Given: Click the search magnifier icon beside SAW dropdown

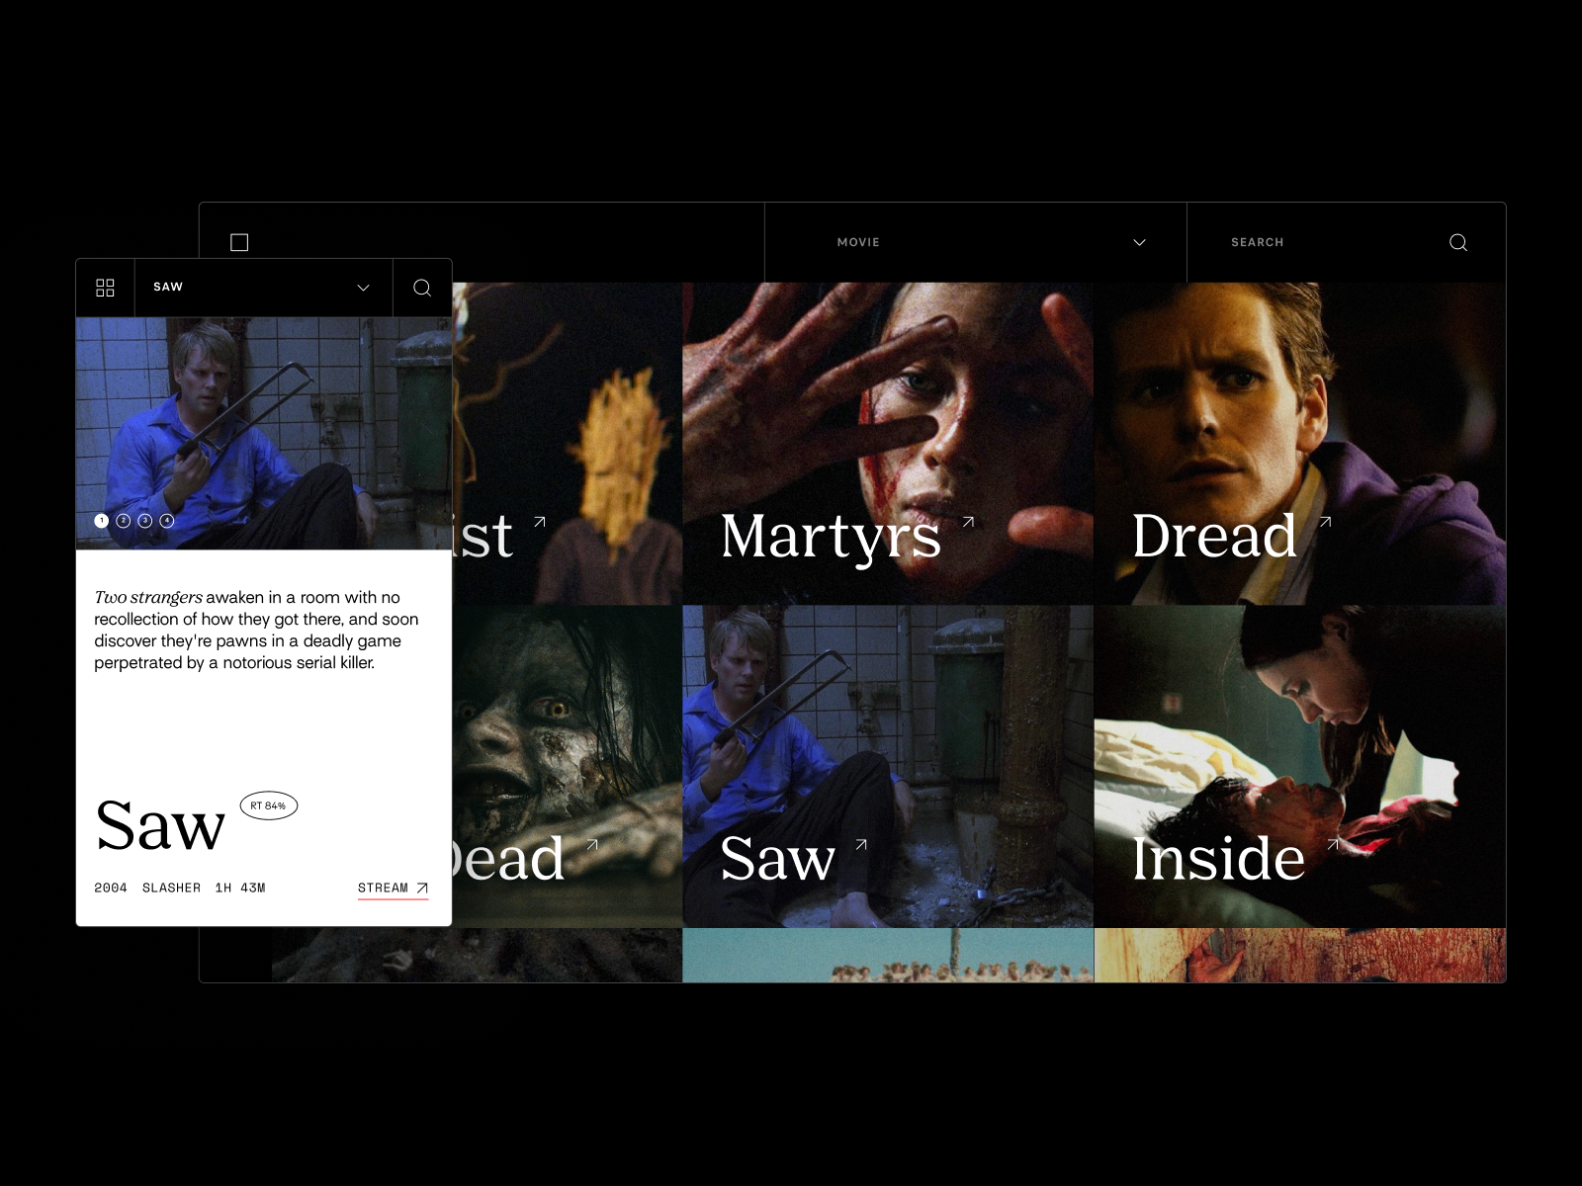Looking at the screenshot, I should [x=423, y=288].
